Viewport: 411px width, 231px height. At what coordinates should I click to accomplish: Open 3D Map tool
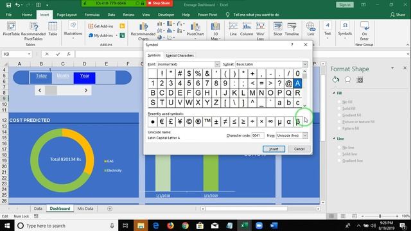[216, 31]
